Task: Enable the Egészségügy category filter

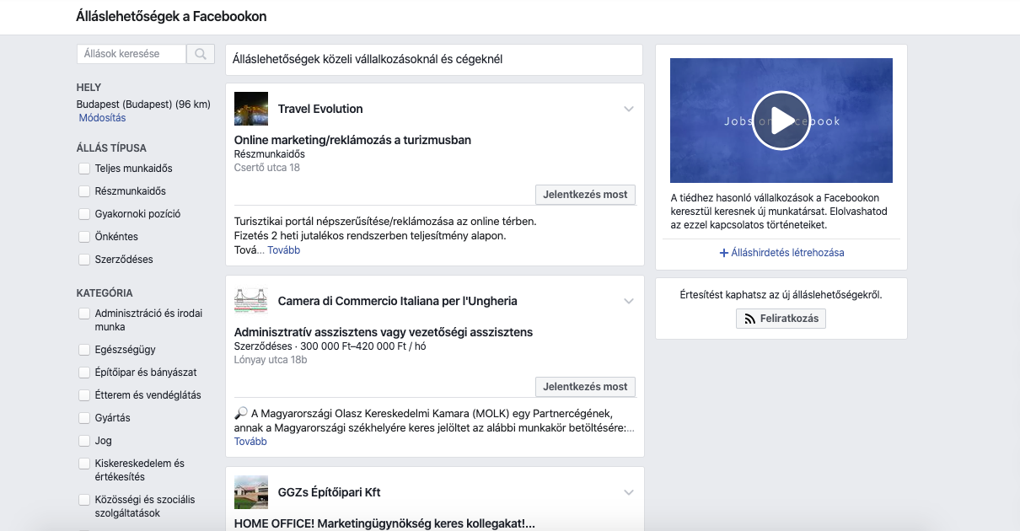Action: 84,350
